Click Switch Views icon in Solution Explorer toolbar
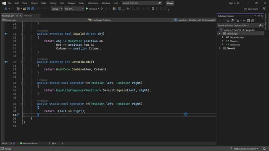 tap(232, 21)
